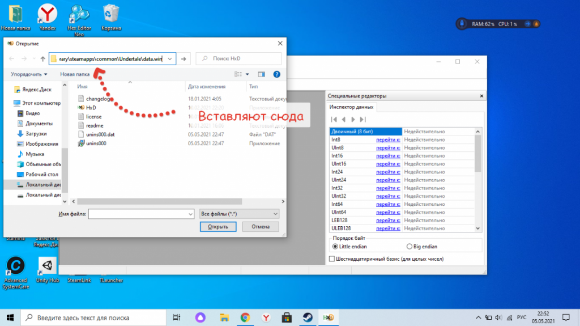
Task: Open the help icon in file dialog
Action: pyautogui.click(x=276, y=74)
